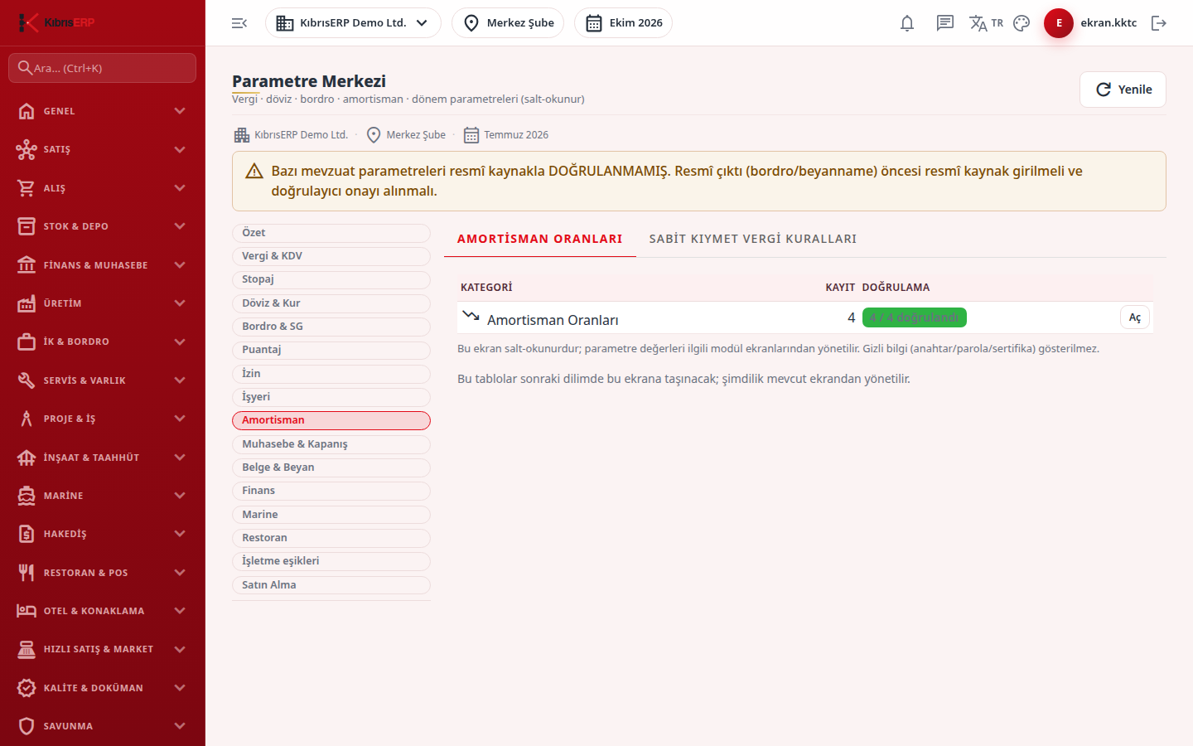Select Vergi & KDV category
Screen dimensions: 1193x746
tap(331, 256)
